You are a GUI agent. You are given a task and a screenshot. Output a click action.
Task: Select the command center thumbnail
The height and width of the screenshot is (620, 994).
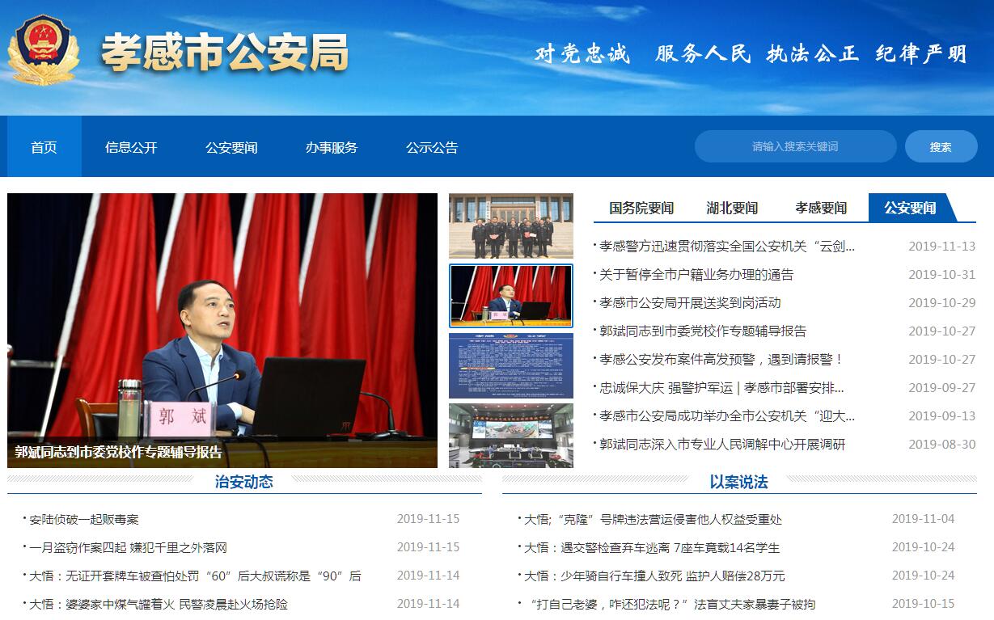pos(511,435)
